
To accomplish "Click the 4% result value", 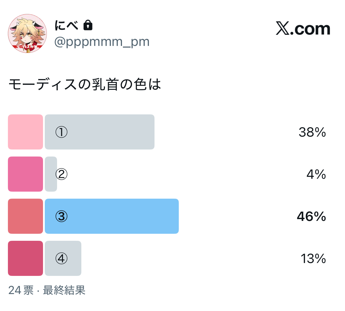I will 316,174.
